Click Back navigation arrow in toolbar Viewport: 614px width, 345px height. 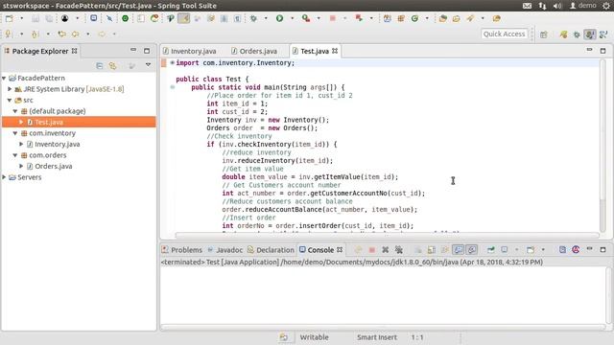pos(75,34)
